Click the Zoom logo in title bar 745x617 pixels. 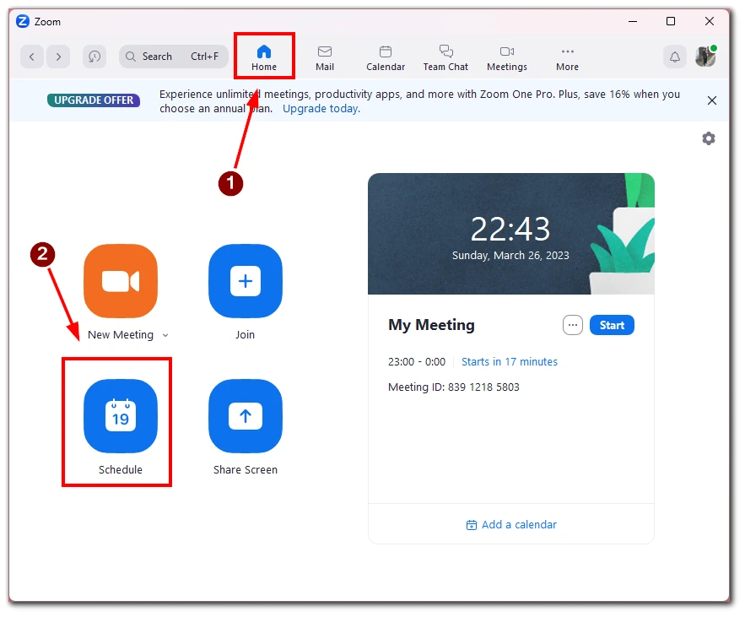(23, 21)
